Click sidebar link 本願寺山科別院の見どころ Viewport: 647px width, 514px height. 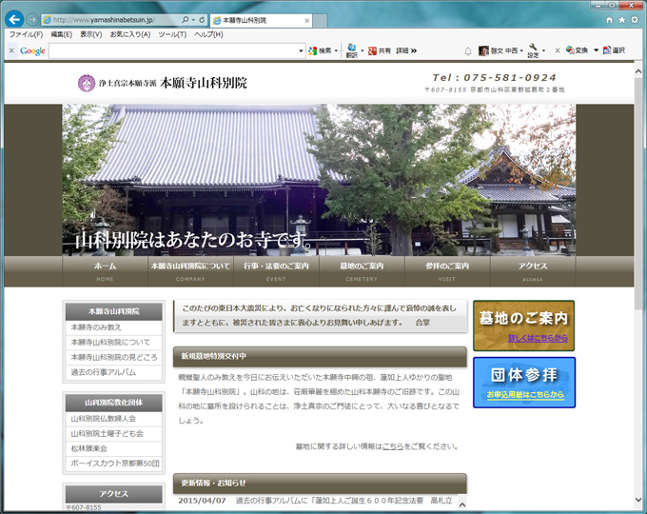[113, 357]
